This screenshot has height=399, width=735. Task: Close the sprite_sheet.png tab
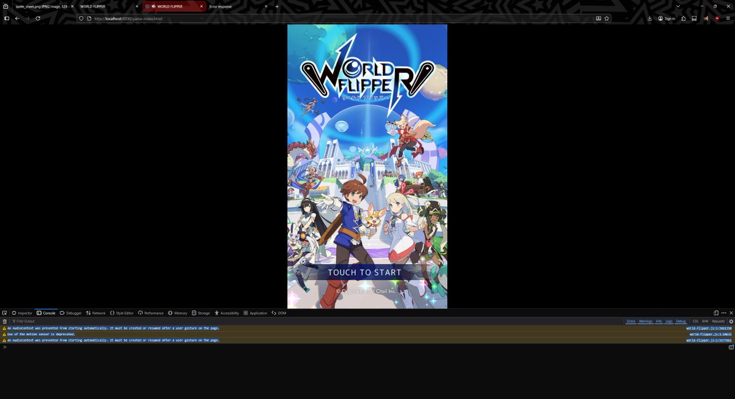[x=72, y=6]
